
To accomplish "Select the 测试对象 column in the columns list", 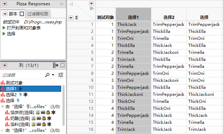I will [14, 83].
